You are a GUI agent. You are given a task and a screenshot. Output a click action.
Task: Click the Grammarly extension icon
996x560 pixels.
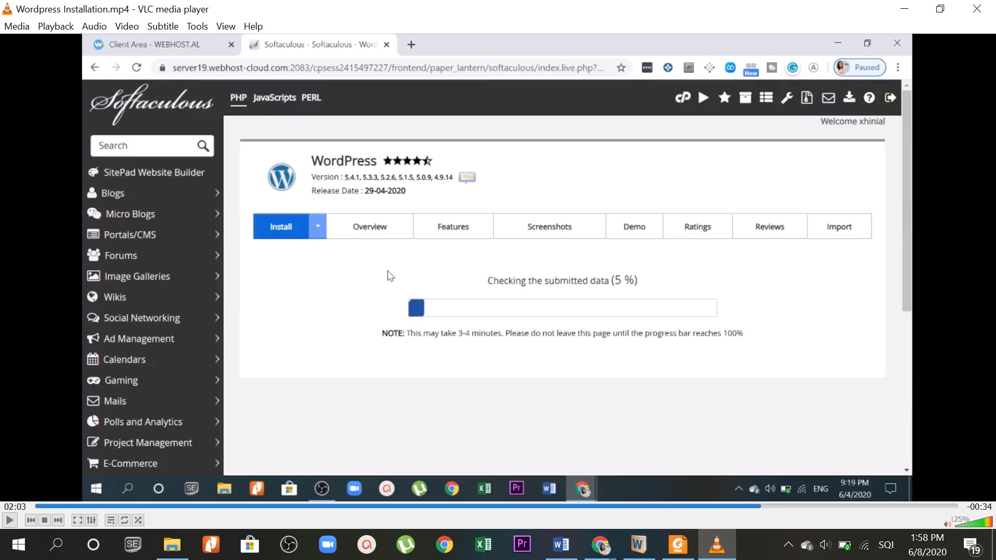coord(793,67)
